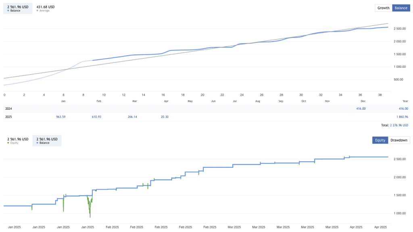Image resolution: width=413 pixels, height=232 pixels.
Task: Toggle Balance series in lower chart legend
Action: [47, 140]
